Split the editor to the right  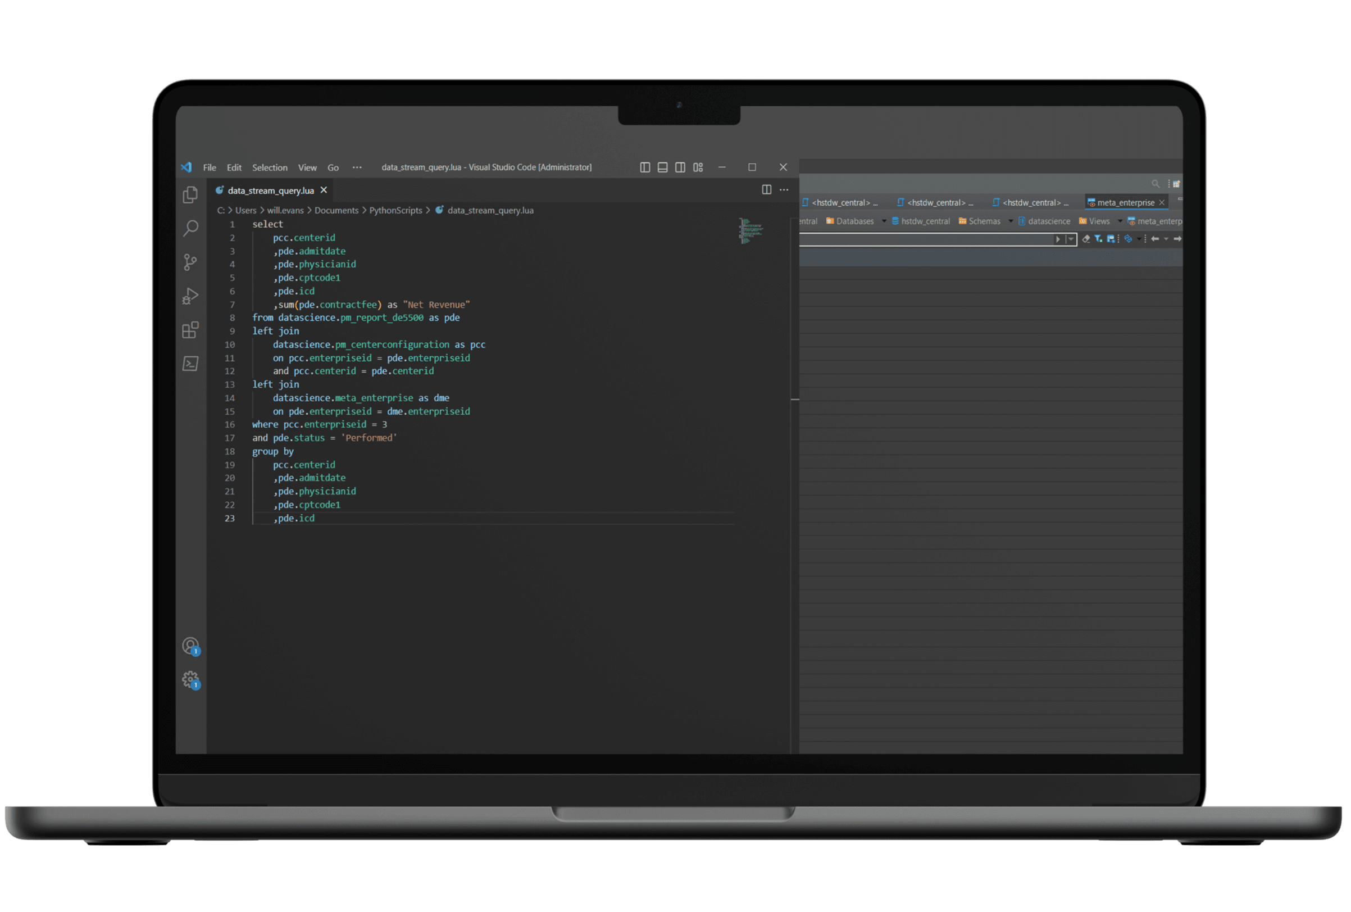tap(767, 189)
